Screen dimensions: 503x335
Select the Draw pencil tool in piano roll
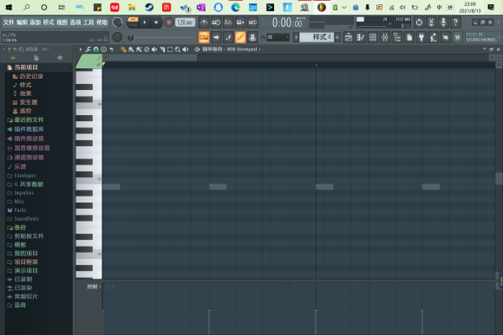point(123,49)
